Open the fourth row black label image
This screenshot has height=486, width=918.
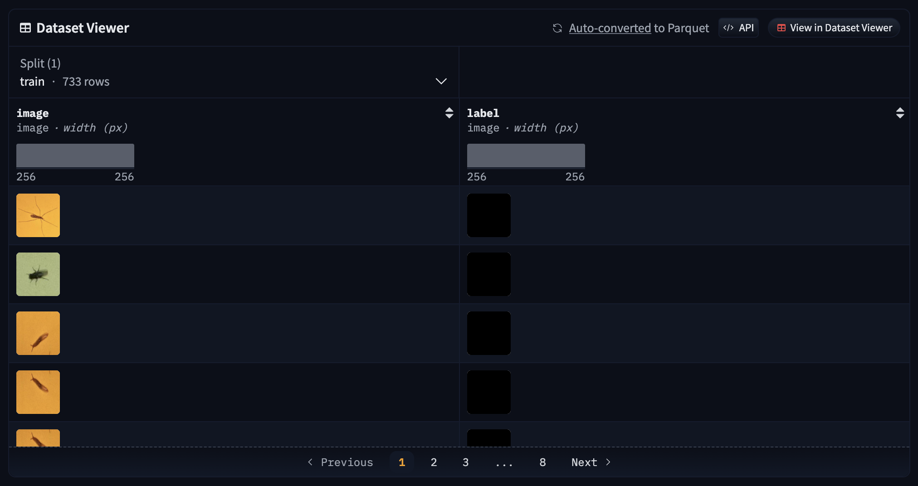489,392
